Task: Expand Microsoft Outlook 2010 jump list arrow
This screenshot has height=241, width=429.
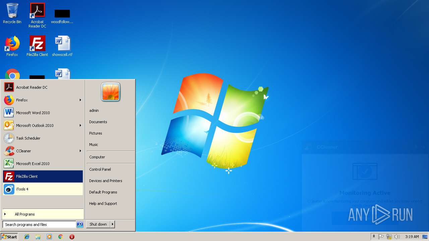Action: point(80,126)
